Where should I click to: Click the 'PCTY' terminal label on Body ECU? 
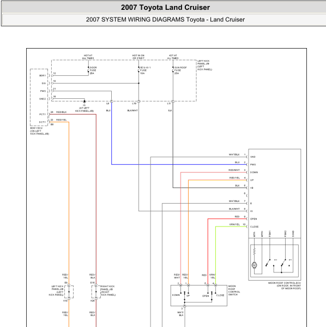[x=43, y=114]
